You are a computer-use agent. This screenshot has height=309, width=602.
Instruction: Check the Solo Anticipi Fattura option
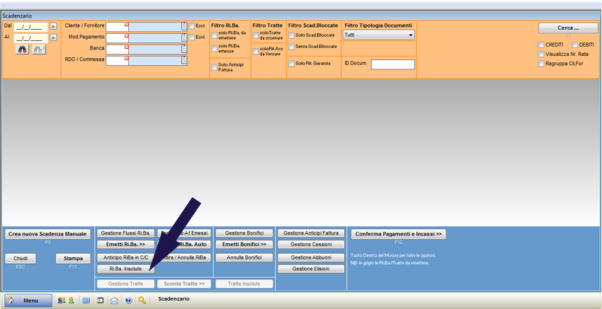pos(215,67)
